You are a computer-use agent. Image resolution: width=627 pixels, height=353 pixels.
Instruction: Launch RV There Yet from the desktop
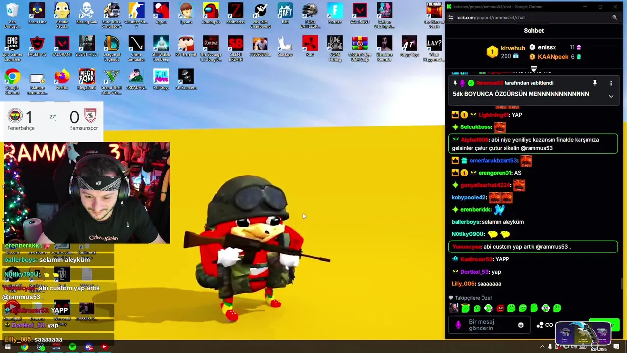pyautogui.click(x=186, y=47)
